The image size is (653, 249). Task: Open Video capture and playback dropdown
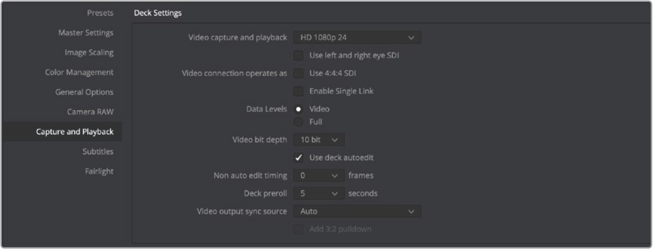[x=357, y=38]
